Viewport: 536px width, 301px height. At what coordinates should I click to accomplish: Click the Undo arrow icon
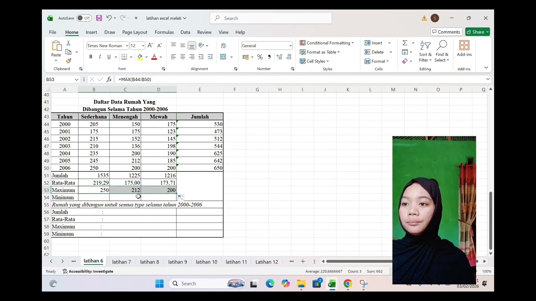point(109,18)
